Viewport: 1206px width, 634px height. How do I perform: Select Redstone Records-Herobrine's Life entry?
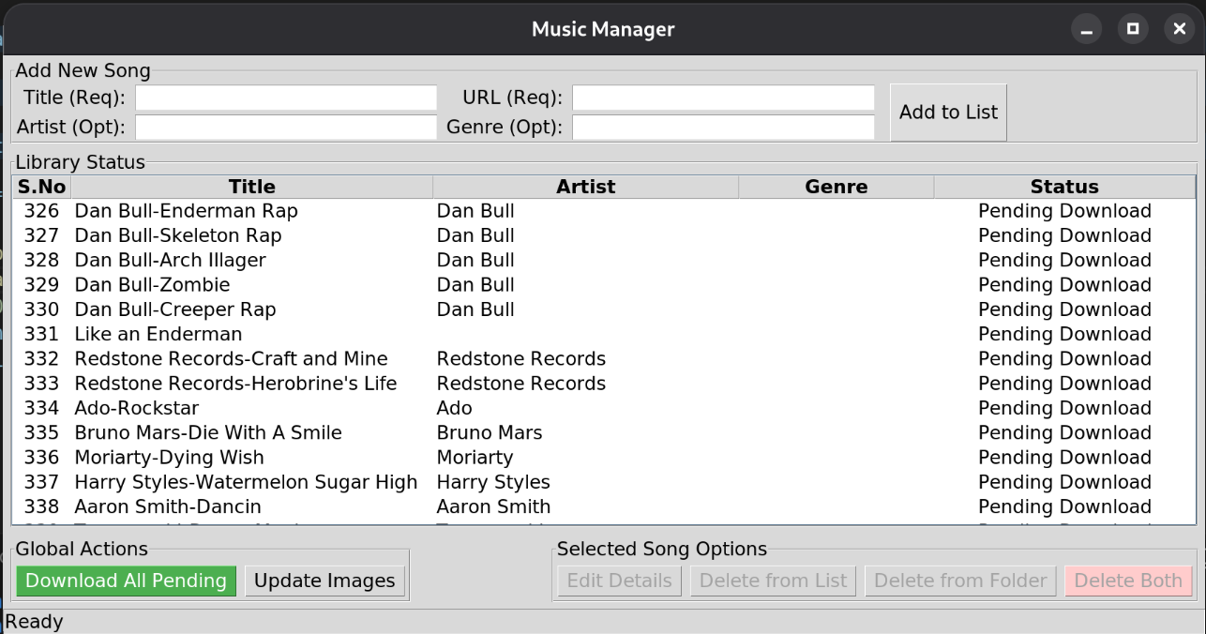coord(235,384)
